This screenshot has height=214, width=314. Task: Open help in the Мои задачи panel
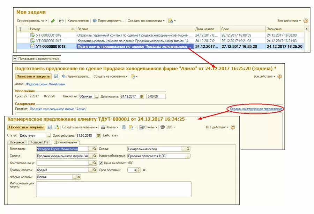click(306, 21)
